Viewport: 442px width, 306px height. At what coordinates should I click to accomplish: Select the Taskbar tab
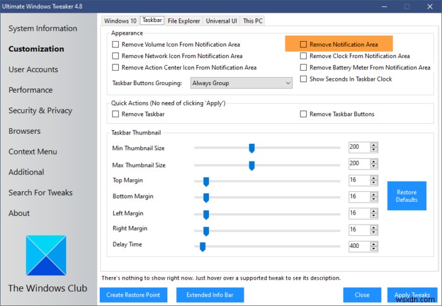point(152,20)
